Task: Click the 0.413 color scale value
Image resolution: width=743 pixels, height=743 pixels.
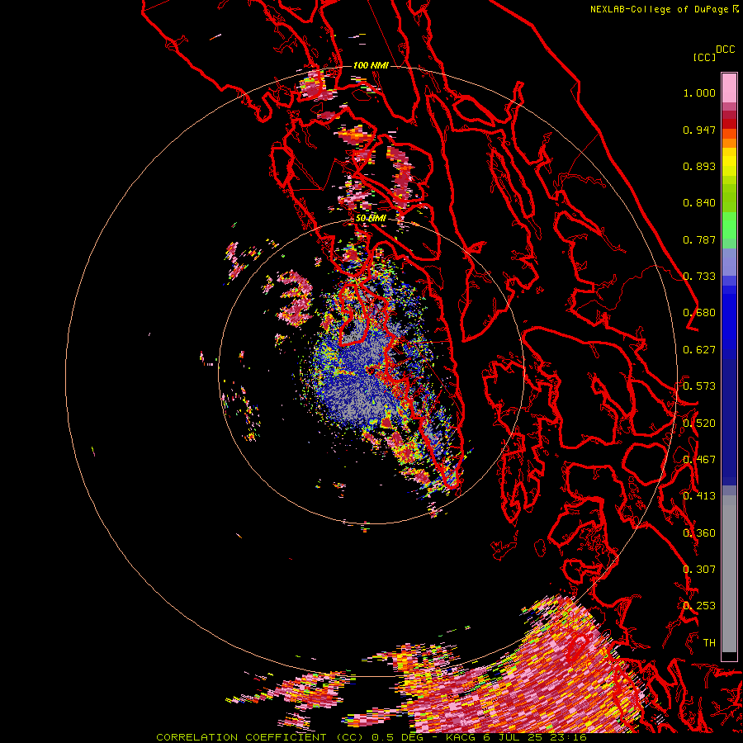Action: (699, 496)
